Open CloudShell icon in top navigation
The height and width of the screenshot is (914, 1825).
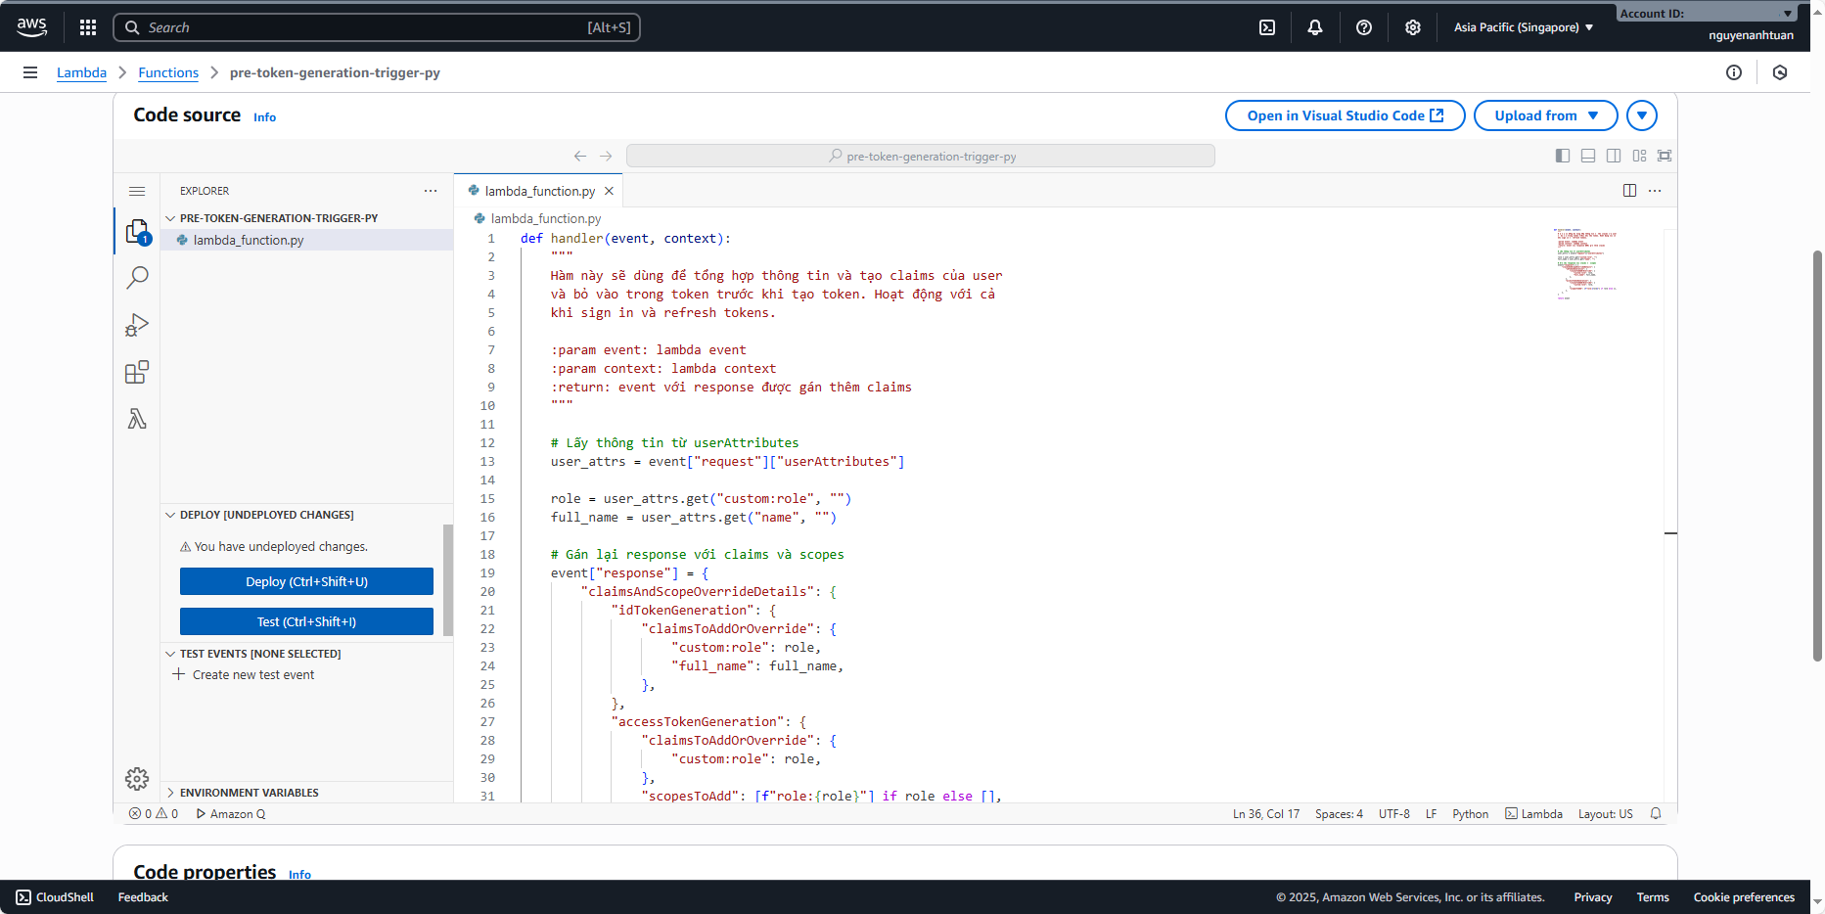(1267, 27)
